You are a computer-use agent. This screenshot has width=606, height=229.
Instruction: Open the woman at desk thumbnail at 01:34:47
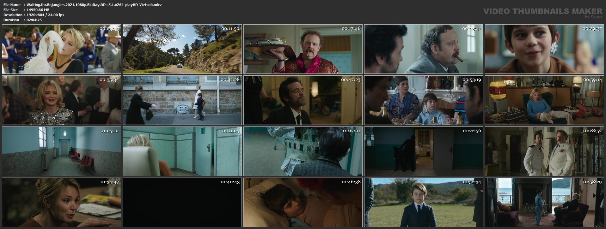[61, 202]
